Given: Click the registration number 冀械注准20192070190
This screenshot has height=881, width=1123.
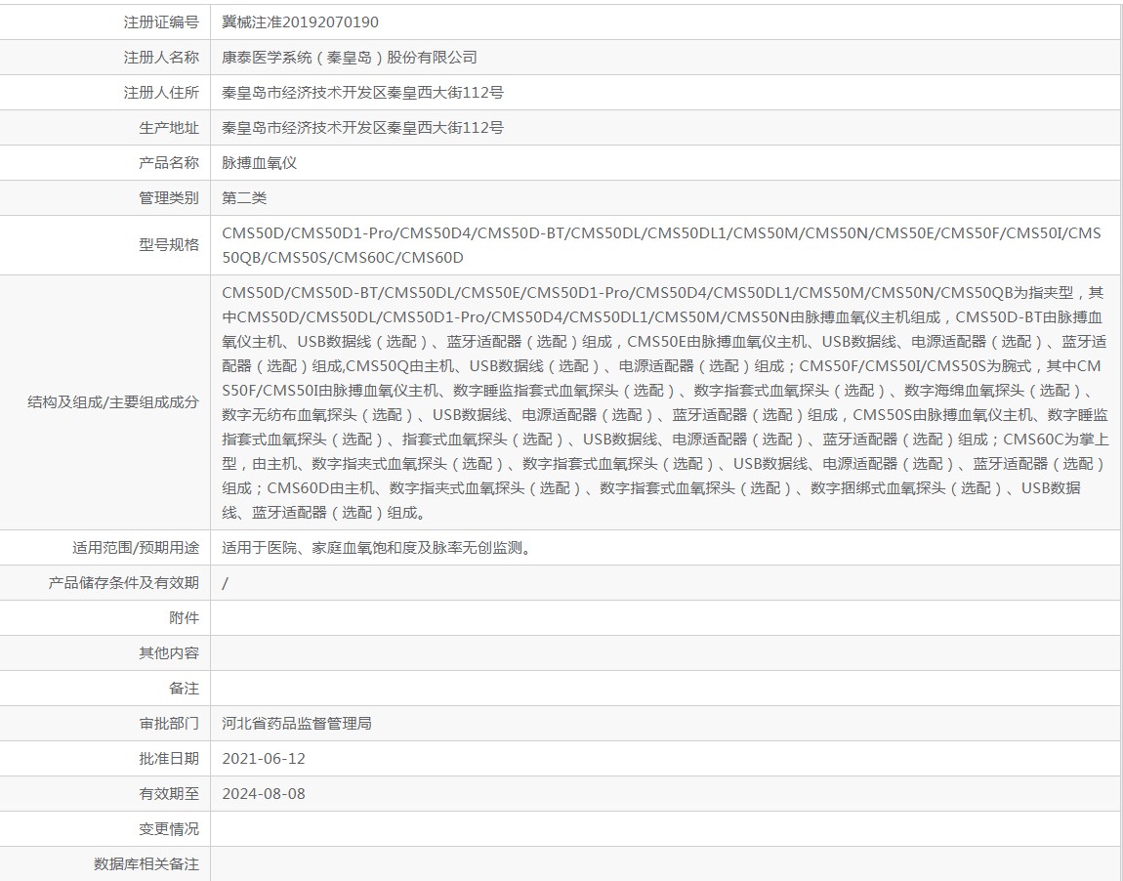Looking at the screenshot, I should point(300,22).
